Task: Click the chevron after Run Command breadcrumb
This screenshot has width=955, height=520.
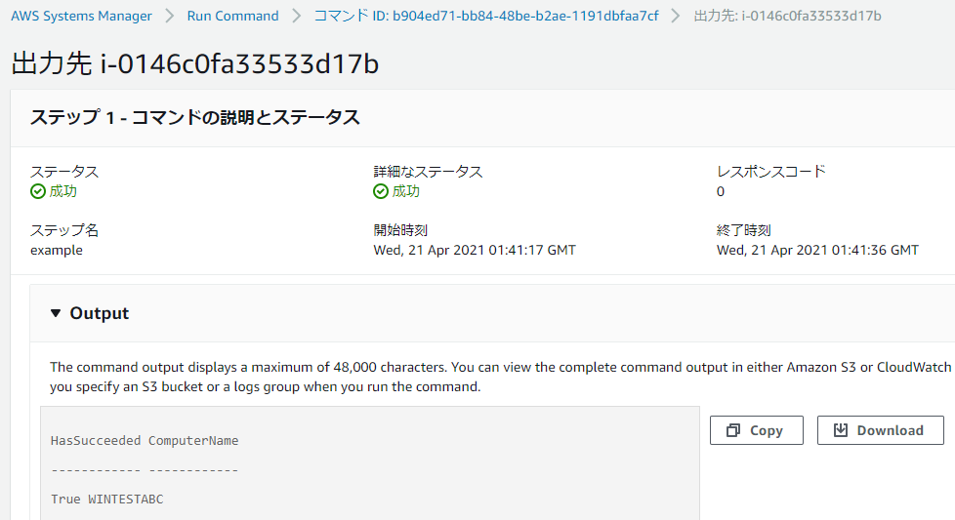Action: [x=297, y=16]
